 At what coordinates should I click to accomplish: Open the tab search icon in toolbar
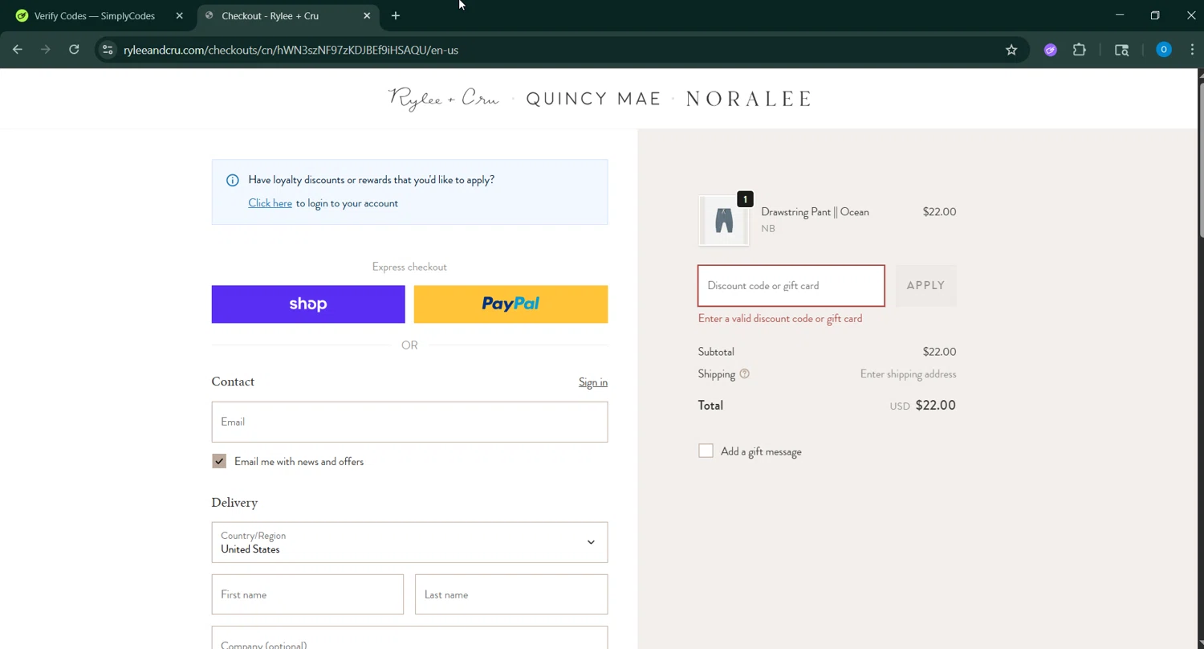tap(1122, 50)
